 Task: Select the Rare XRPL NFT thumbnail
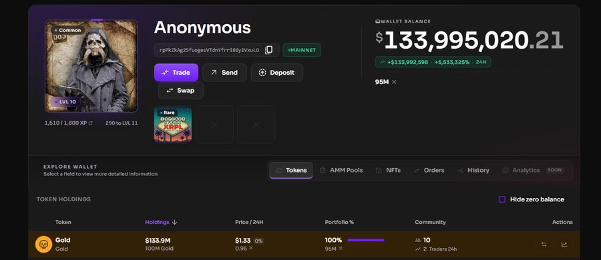coord(173,125)
